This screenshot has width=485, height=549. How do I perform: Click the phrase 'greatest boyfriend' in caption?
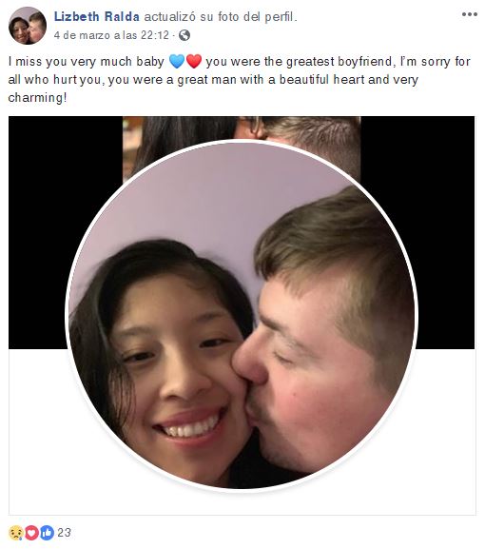[339, 62]
